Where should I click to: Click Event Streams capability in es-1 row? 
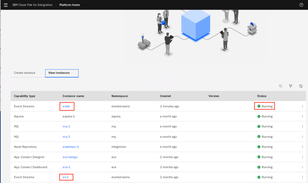pyautogui.click(x=24, y=177)
